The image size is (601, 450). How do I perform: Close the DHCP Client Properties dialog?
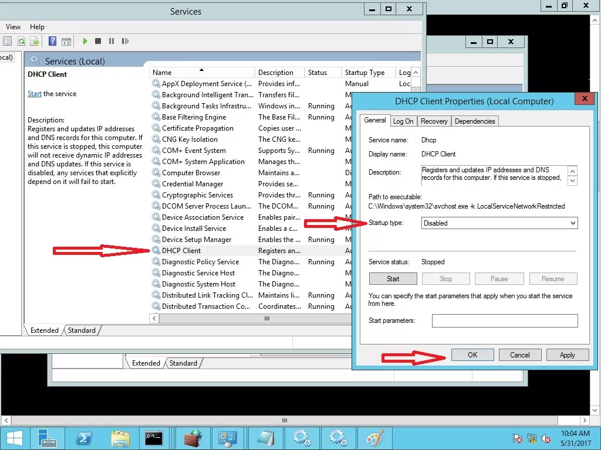(x=585, y=98)
